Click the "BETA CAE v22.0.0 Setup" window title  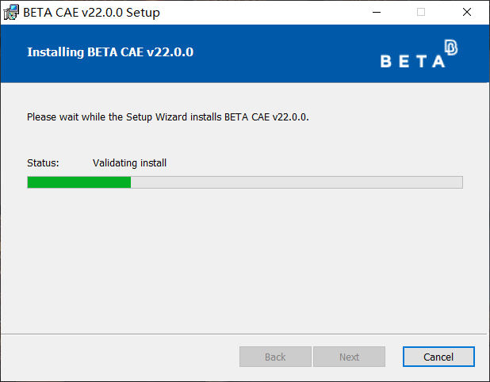pos(91,12)
